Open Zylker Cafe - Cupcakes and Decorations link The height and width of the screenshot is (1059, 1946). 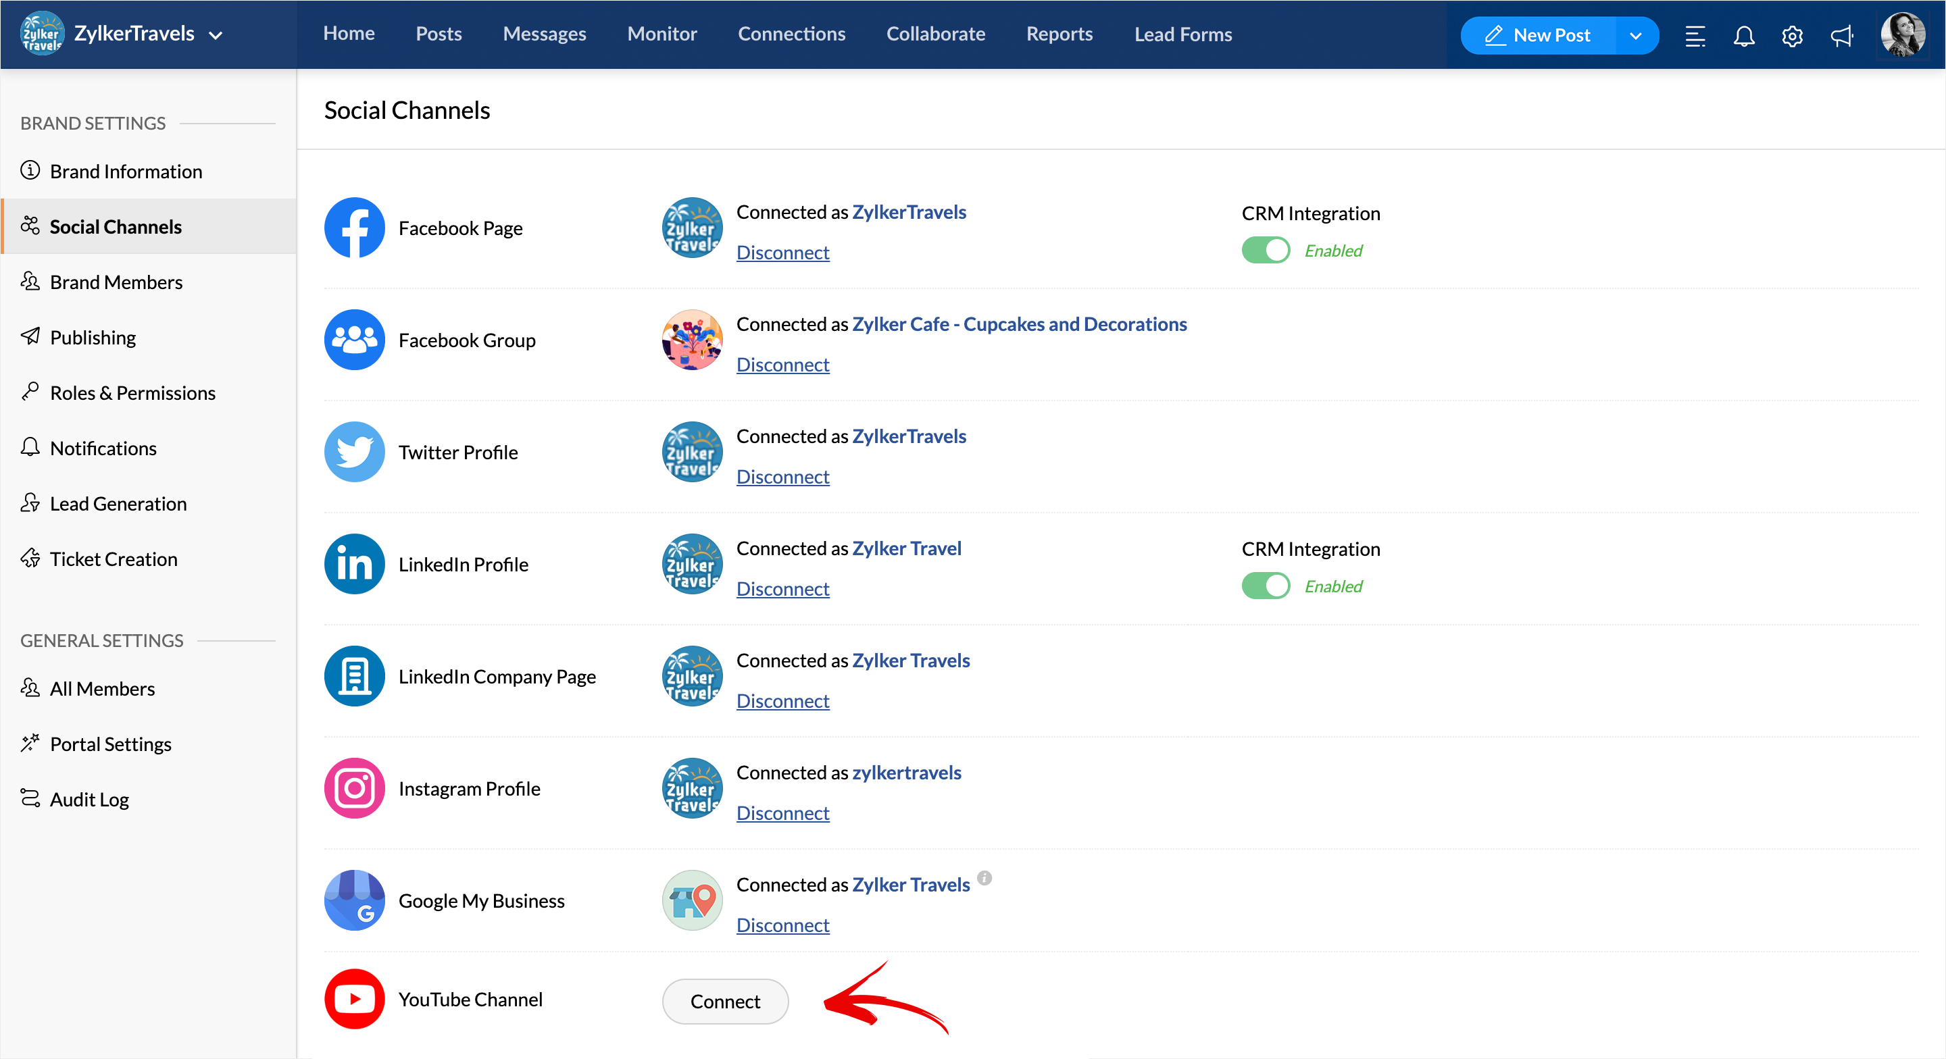tap(1019, 324)
